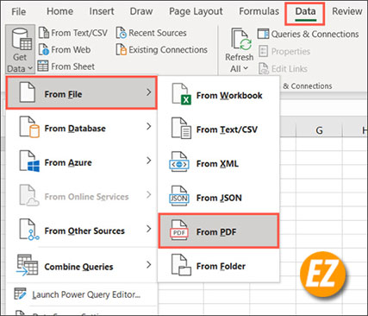368x316 pixels.
Task: Expand the From Online Services chevron
Action: pyautogui.click(x=148, y=195)
